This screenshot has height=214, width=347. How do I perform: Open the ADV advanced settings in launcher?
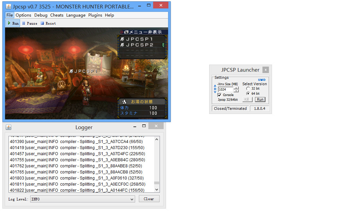[x=215, y=89]
